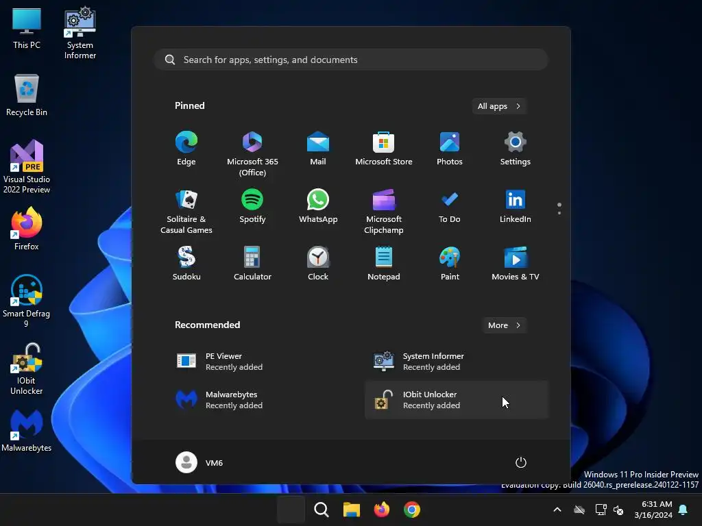The width and height of the screenshot is (702, 526).
Task: Open Malwarebytes from Recommended
Action: [x=259, y=400]
